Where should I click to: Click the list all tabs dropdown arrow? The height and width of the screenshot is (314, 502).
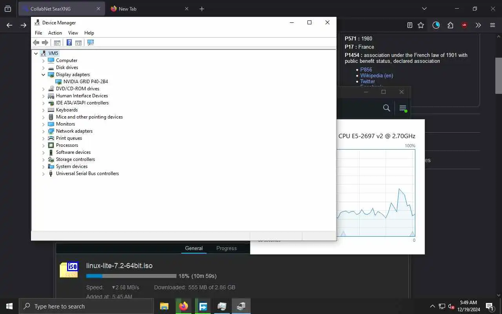(424, 9)
